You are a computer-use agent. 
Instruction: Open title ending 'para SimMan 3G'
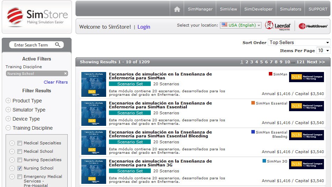pyautogui.click(x=160, y=163)
